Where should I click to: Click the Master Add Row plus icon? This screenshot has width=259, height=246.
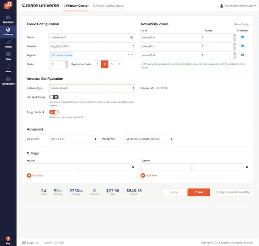(29, 175)
